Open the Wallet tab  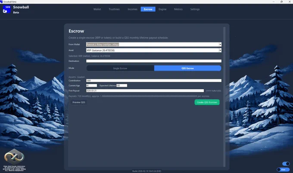pos(97,9)
